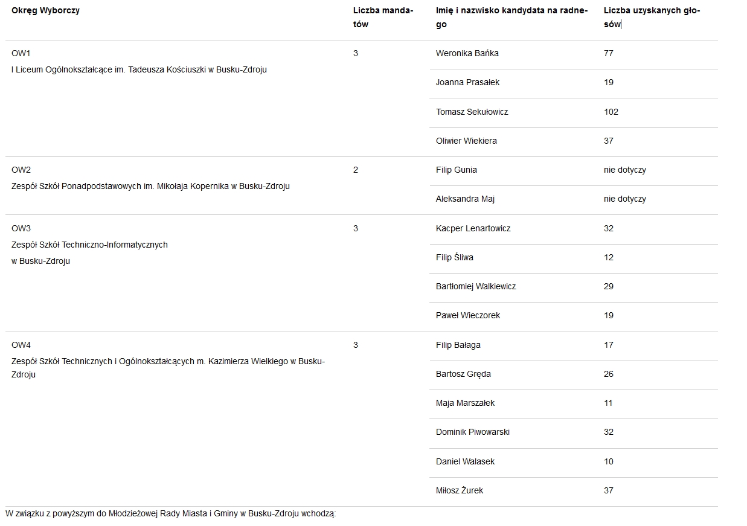The image size is (747, 526).
Task: Select the Zespół Szkół Ponadpodstawowych school name
Action: (150, 186)
